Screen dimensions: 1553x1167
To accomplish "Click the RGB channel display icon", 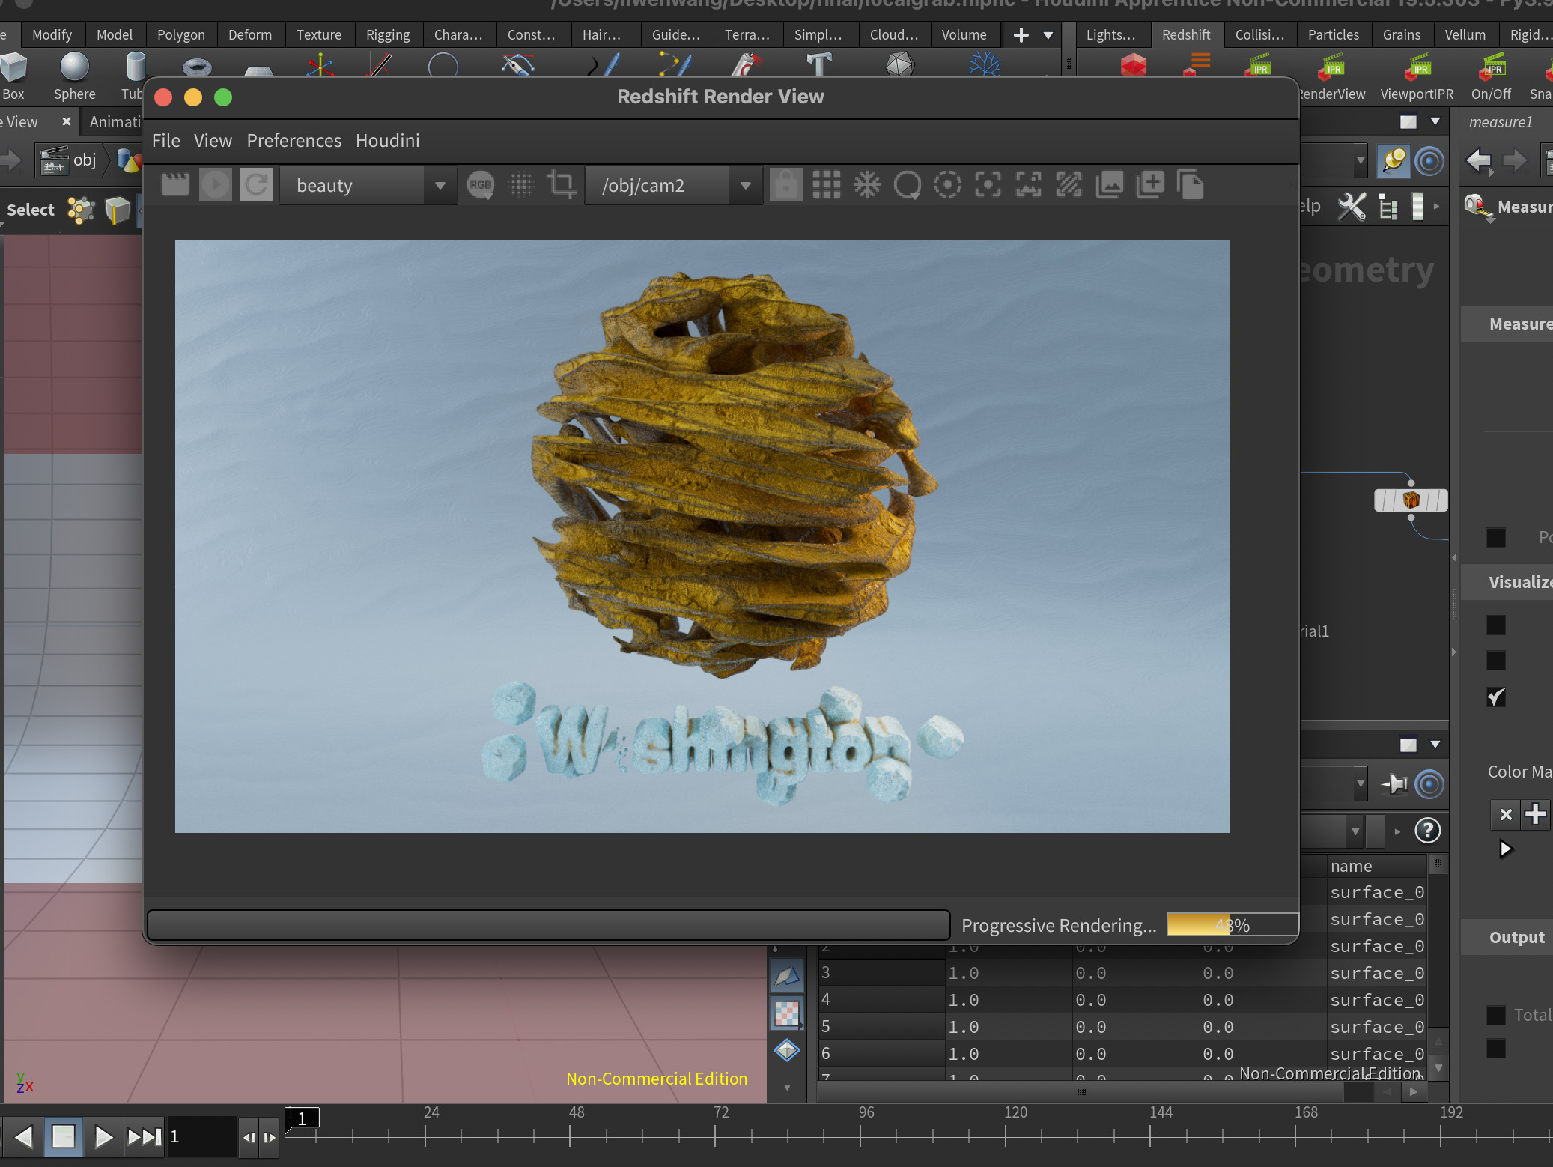I will 480,184.
